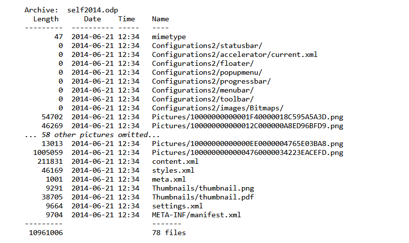The width and height of the screenshot is (409, 243).
Task: Select the settings.xml filename
Action: 177,206
